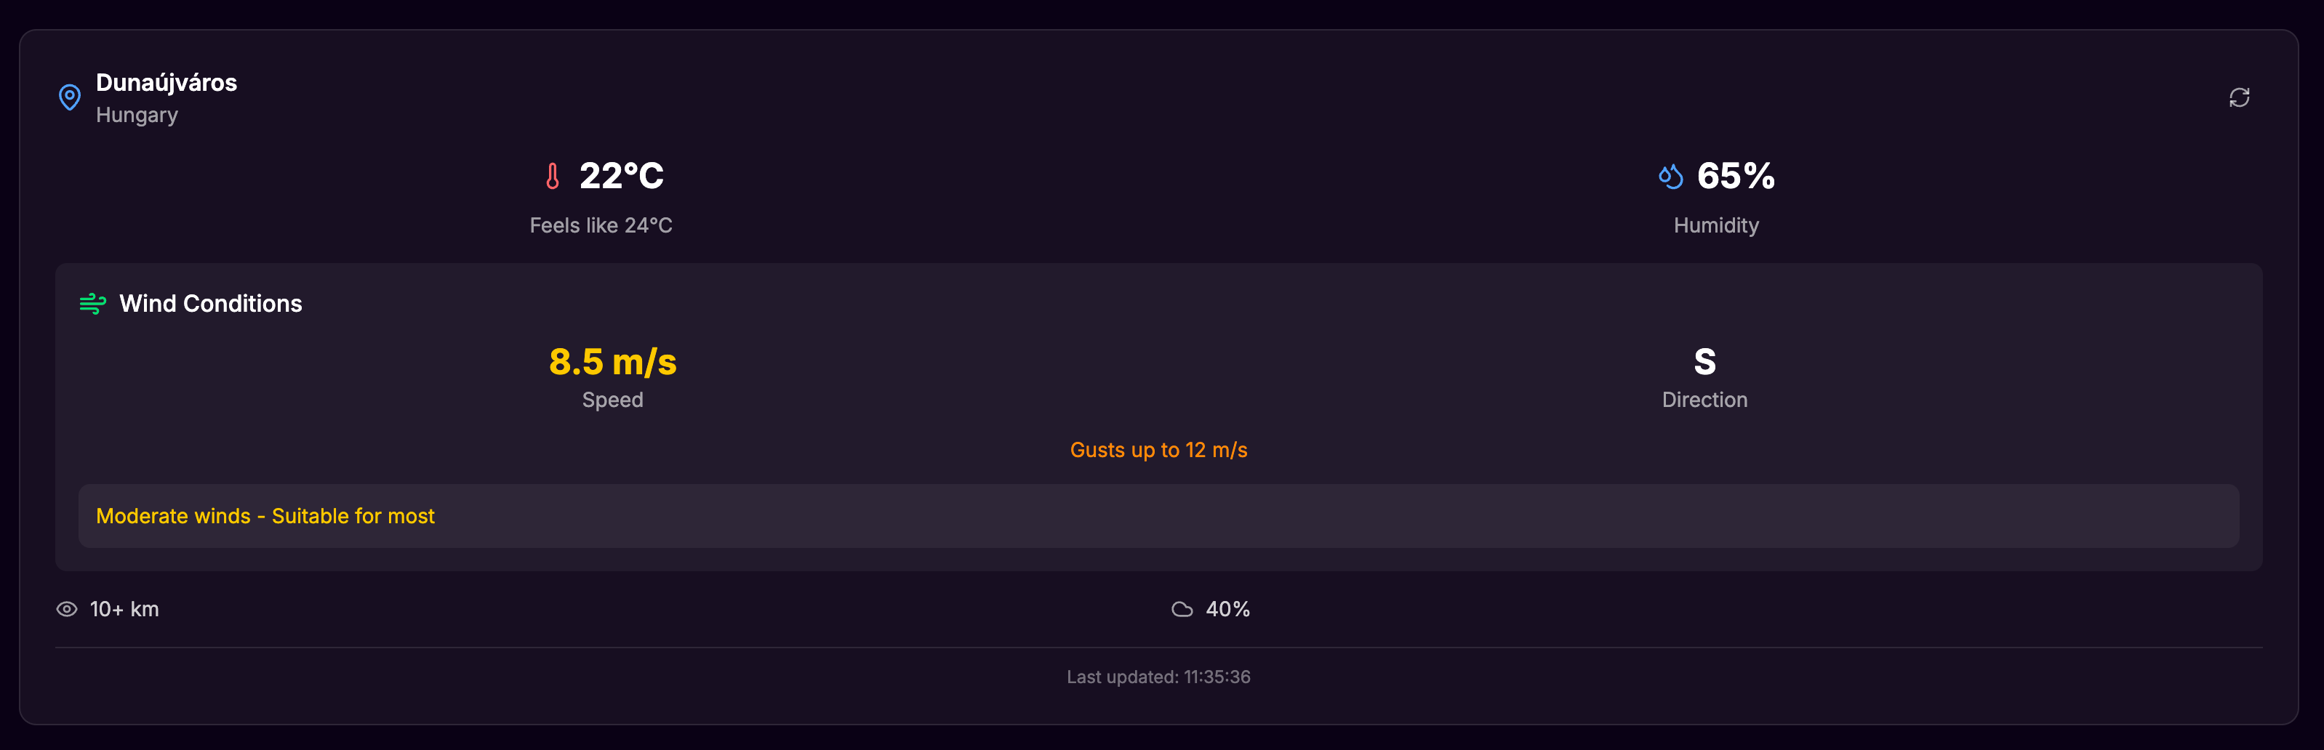The image size is (2324, 750).
Task: Click the Gusts up to 12 m/s text
Action: pyautogui.click(x=1158, y=450)
